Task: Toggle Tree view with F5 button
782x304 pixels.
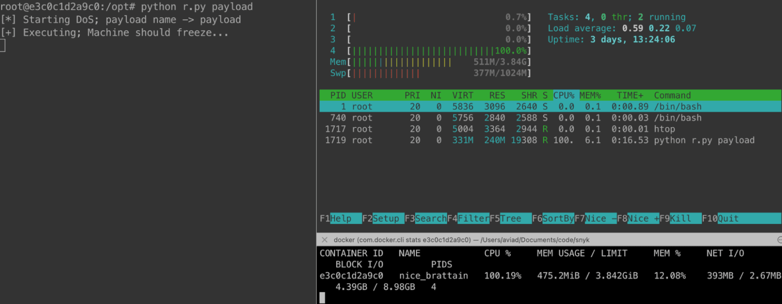Action: (x=511, y=219)
